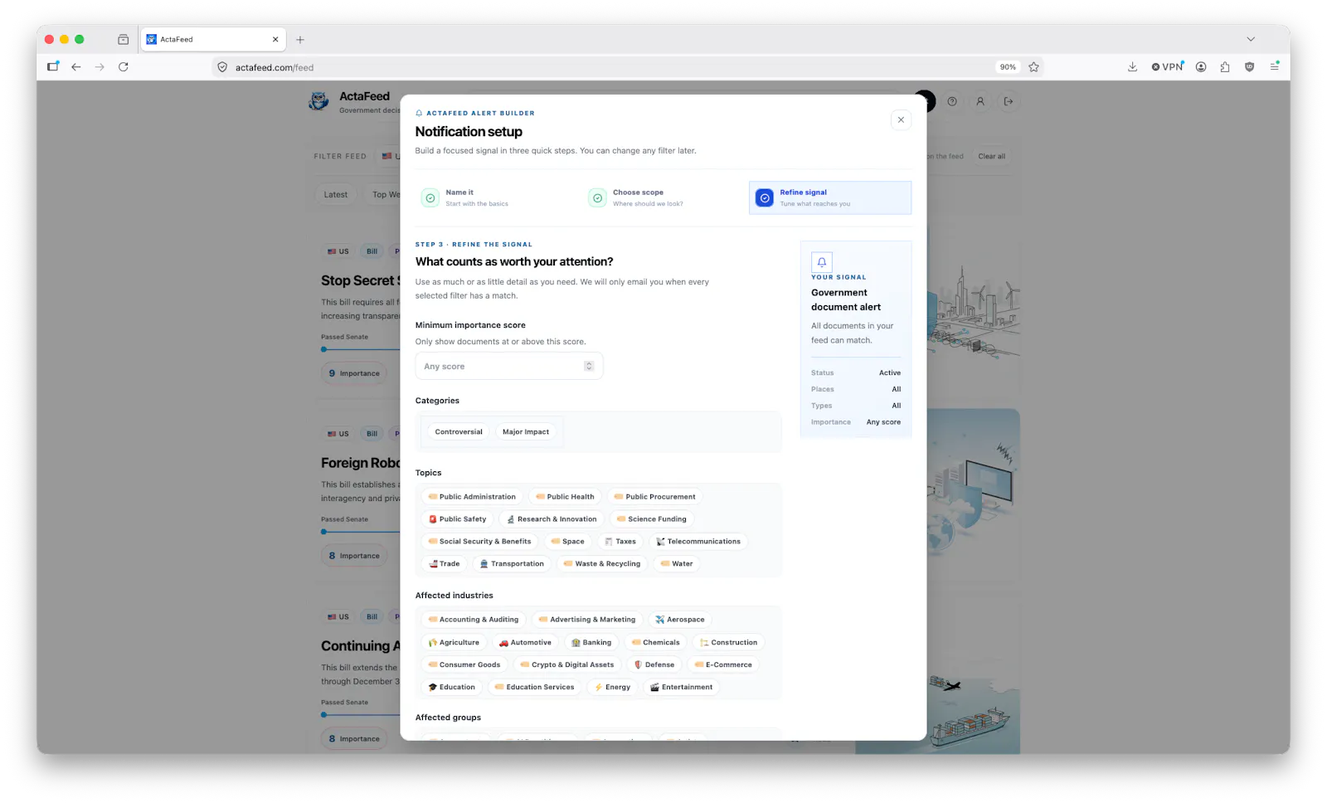Screen dimensions: 1327x803
Task: Click the browser back arrow
Action: (x=76, y=67)
